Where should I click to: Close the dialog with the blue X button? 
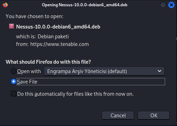coord(171,5)
